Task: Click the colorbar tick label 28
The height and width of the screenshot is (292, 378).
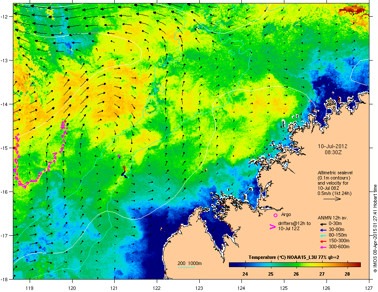Action: (348, 274)
